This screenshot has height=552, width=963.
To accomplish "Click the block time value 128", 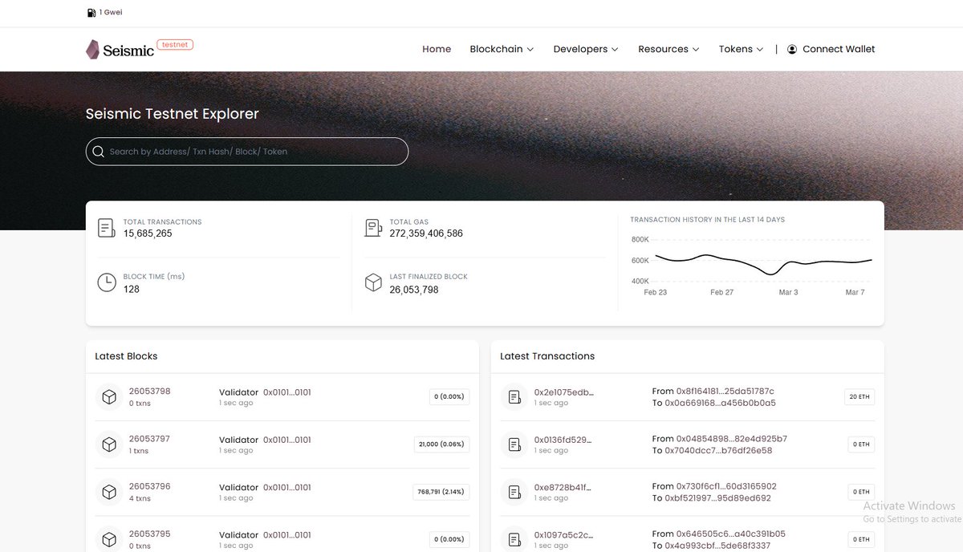I will click(x=131, y=289).
